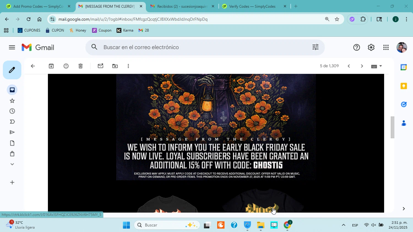The height and width of the screenshot is (232, 413).
Task: Reload the page
Action: point(28,19)
